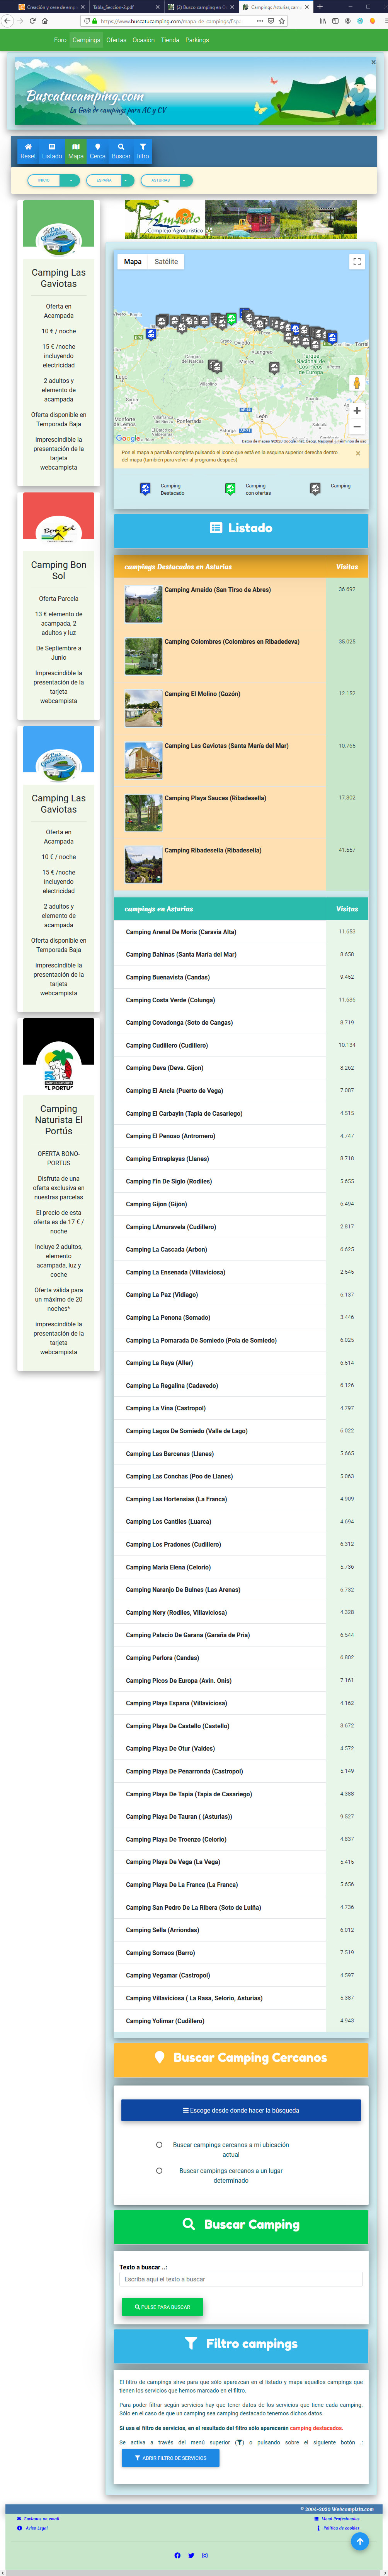The image size is (388, 2576).
Task: Click the Listado header list icon
Action: pyautogui.click(x=215, y=528)
